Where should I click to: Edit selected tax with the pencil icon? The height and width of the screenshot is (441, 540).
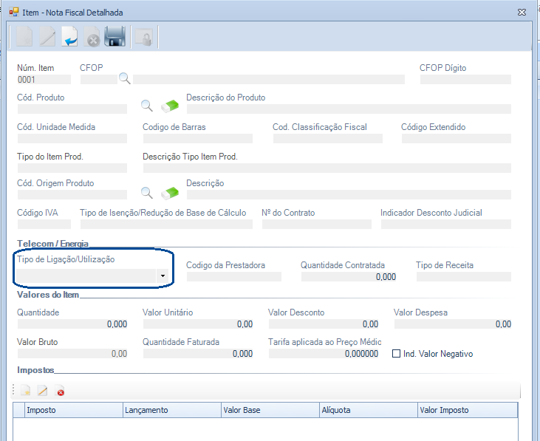pos(43,391)
